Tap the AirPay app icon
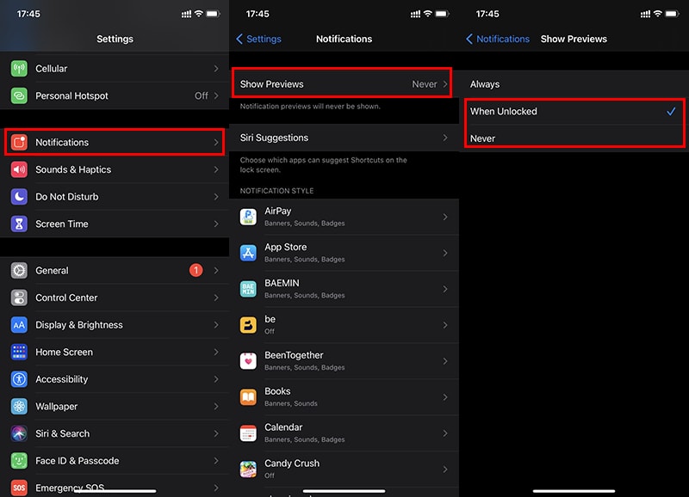Screen dimensions: 689x497 coord(248,217)
